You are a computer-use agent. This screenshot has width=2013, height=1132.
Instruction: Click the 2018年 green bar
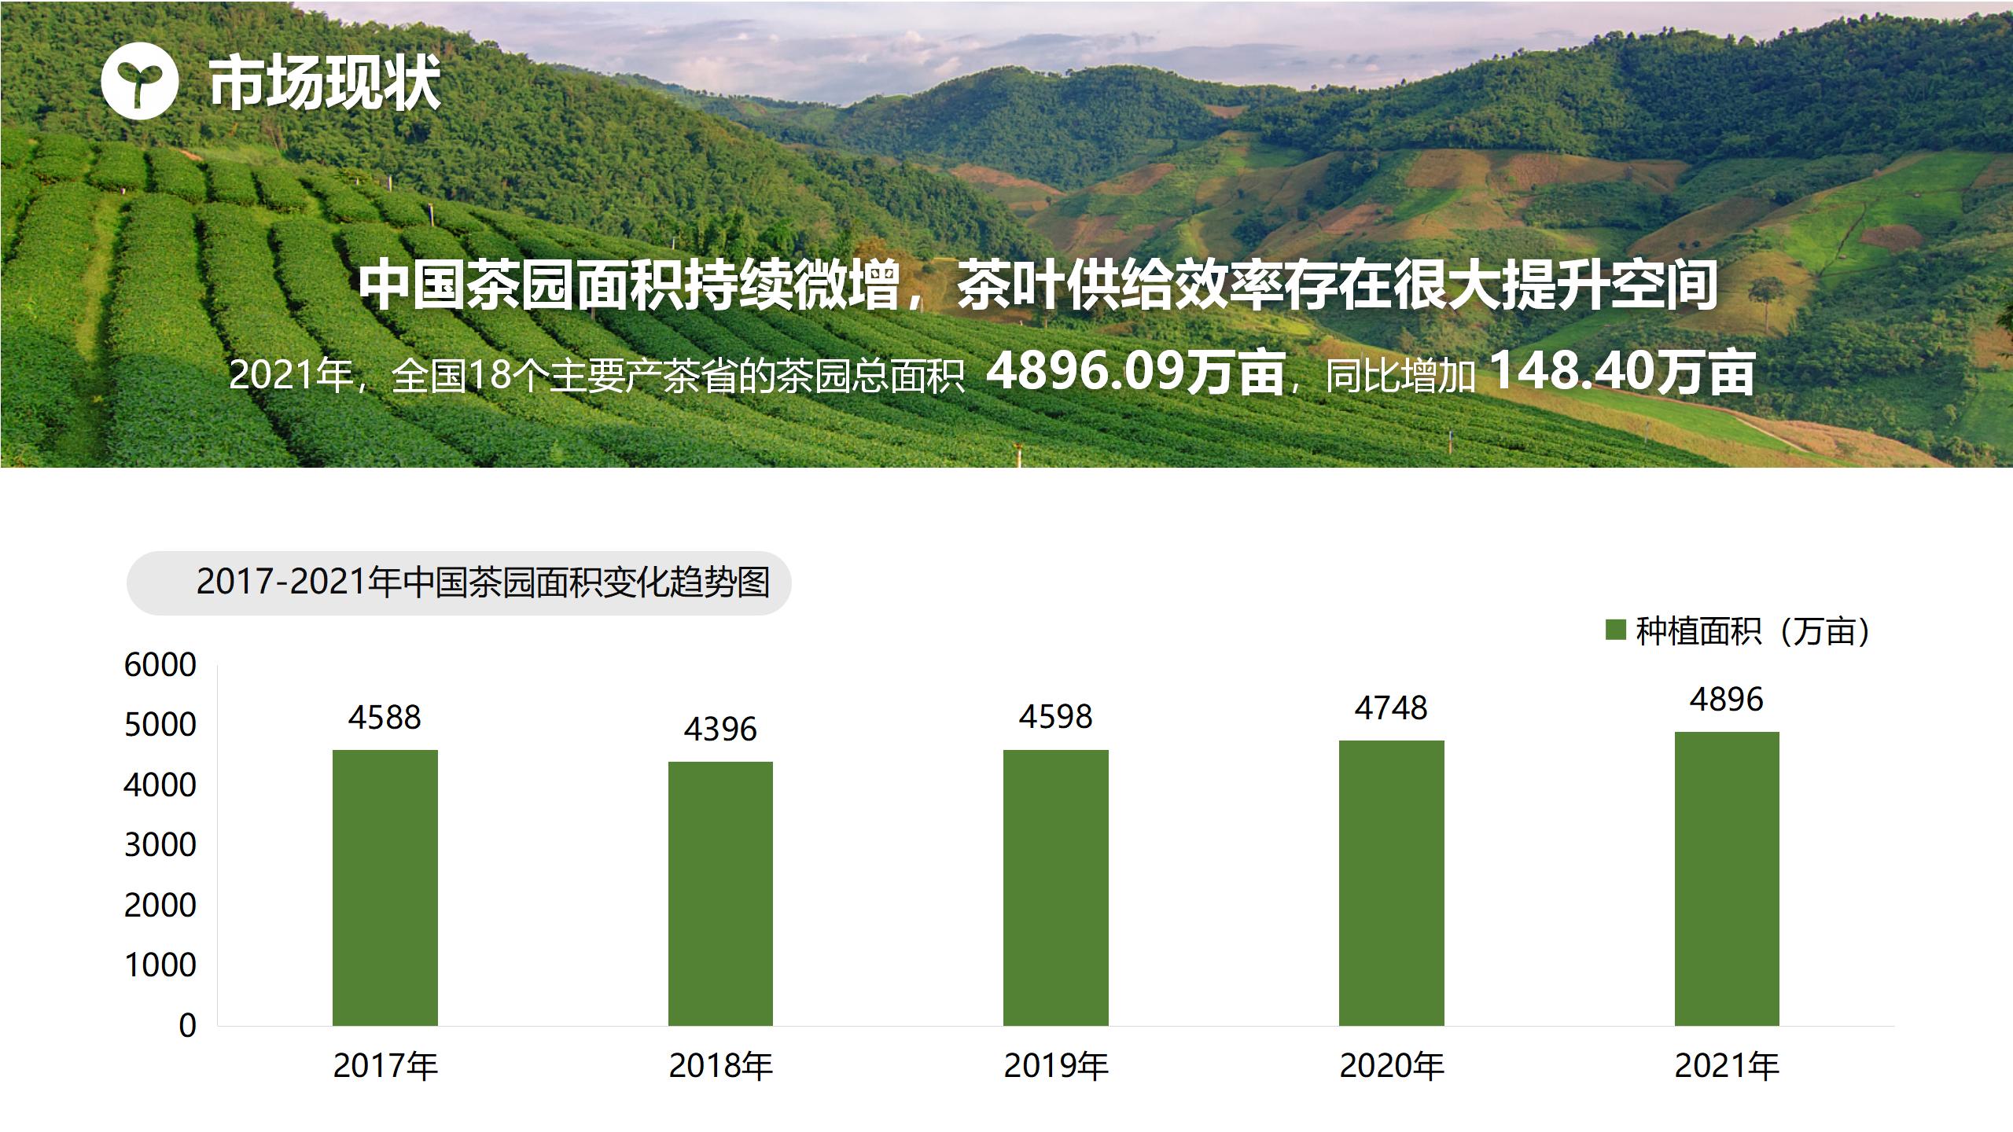click(720, 893)
